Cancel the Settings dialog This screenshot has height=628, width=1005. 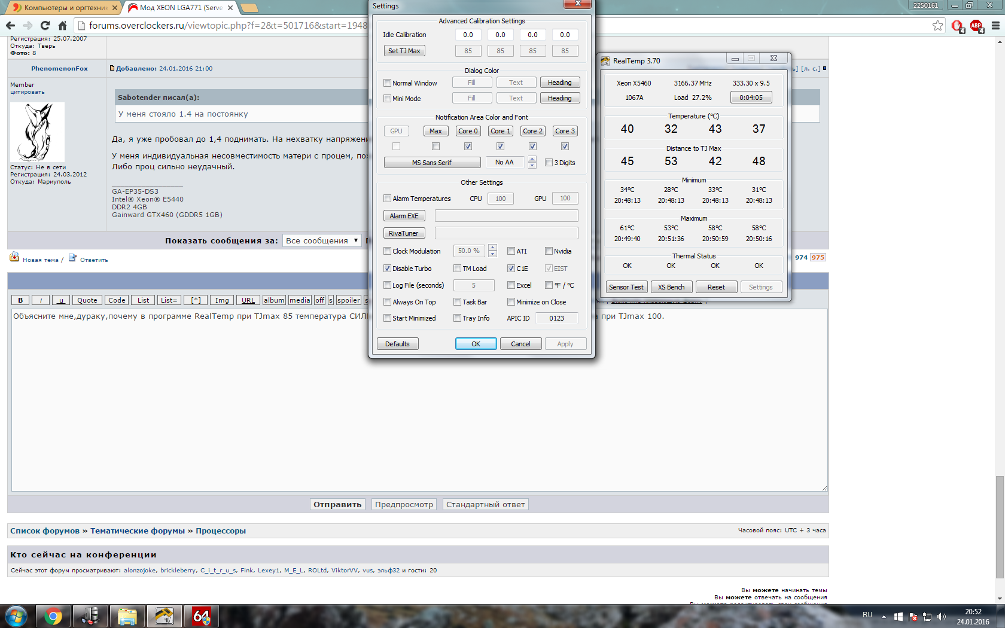coord(520,344)
